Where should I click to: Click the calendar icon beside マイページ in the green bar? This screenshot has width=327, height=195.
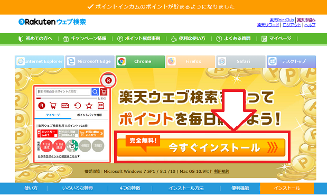click(x=264, y=39)
